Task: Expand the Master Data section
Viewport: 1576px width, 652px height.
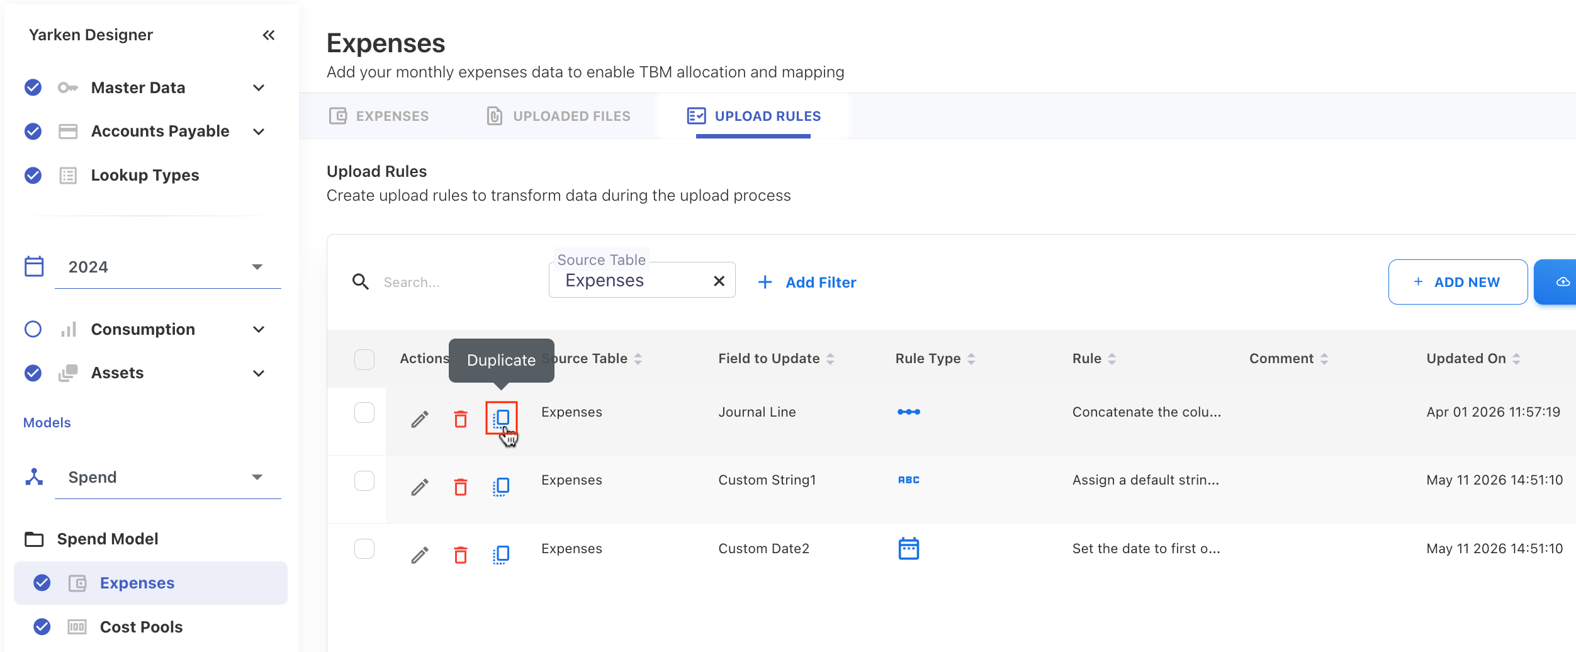Action: click(x=259, y=87)
